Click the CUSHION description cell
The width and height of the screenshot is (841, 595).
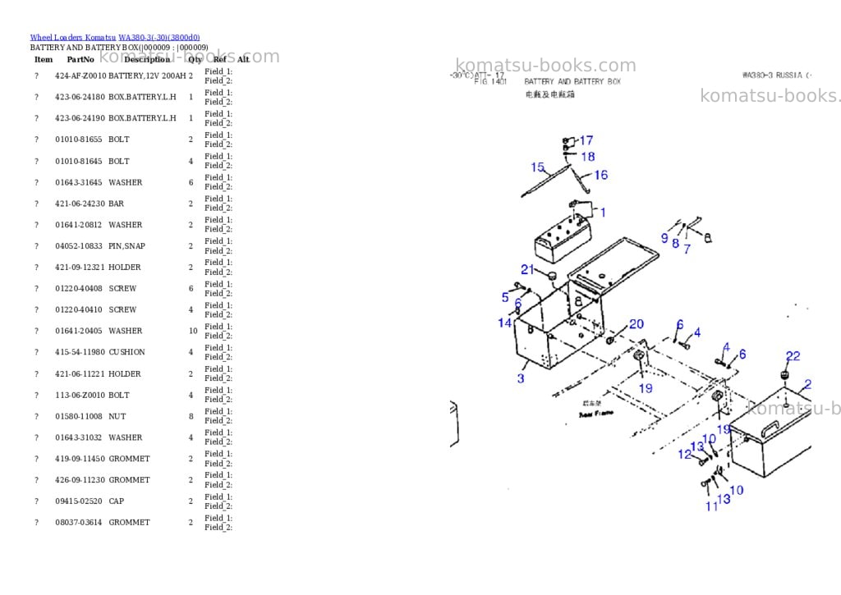tap(127, 352)
